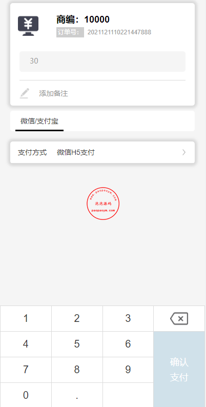Click the pencil edit note icon

point(25,93)
